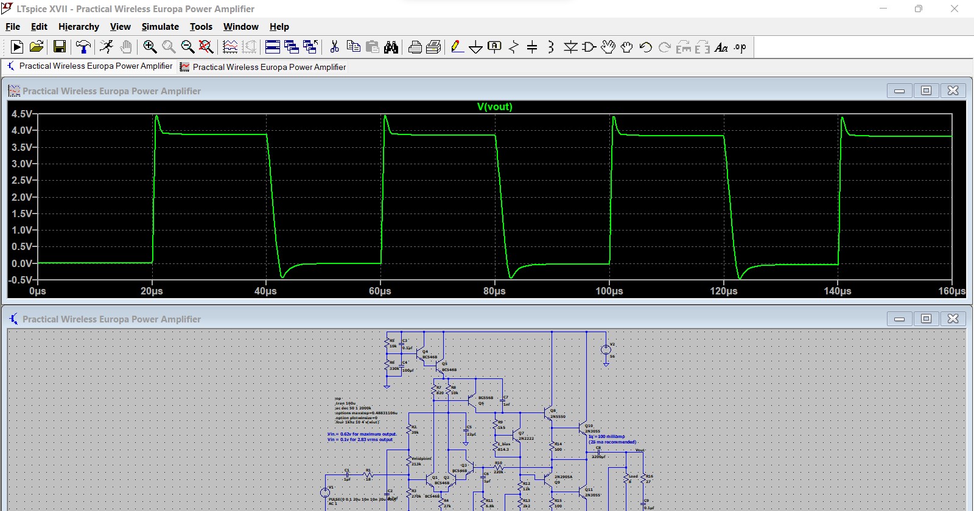This screenshot has width=974, height=511.
Task: Switch to the waveform plot document tab
Action: pyautogui.click(x=263, y=67)
